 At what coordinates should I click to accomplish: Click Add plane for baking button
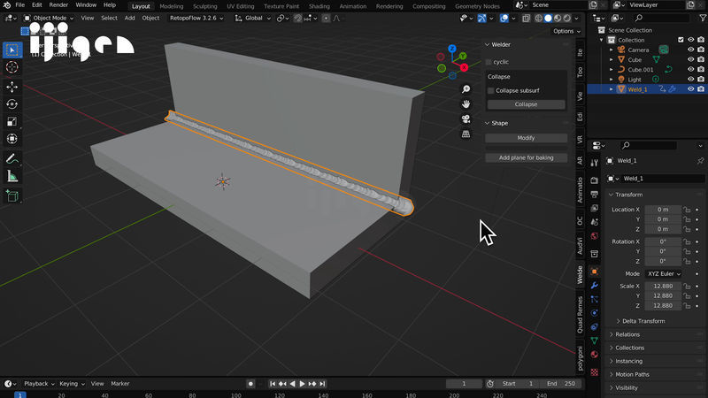[526, 158]
